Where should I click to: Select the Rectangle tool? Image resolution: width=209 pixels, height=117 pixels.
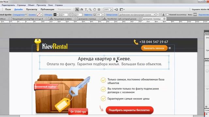[99, 9]
